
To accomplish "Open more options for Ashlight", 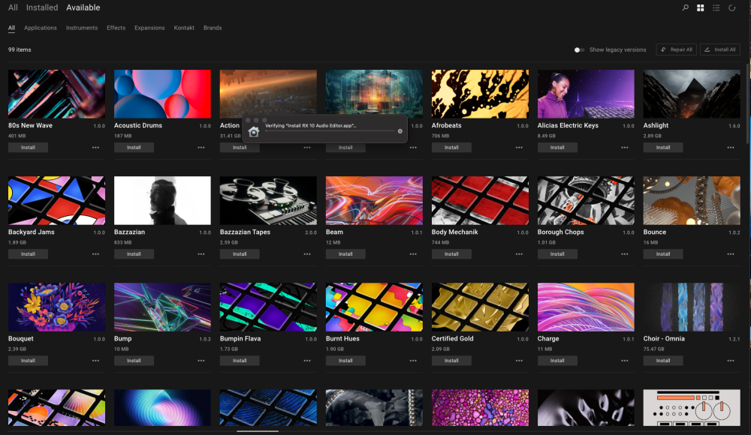I will point(731,148).
